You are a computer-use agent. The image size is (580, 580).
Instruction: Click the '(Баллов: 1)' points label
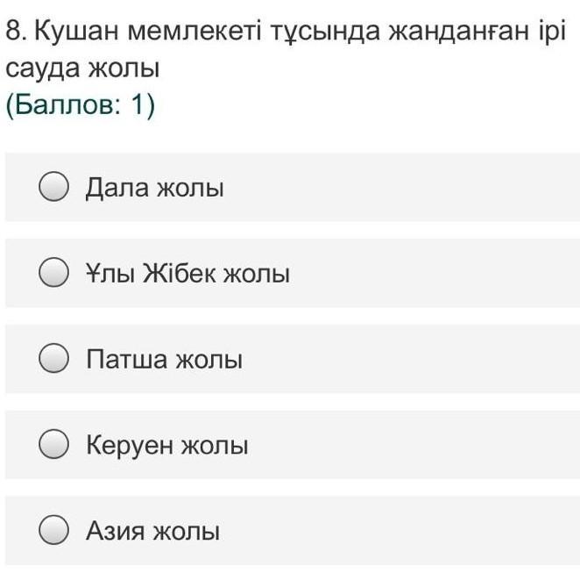tap(81, 105)
